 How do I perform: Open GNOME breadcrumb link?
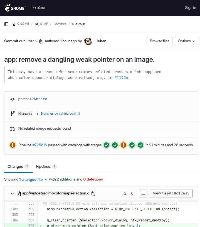tap(23, 24)
